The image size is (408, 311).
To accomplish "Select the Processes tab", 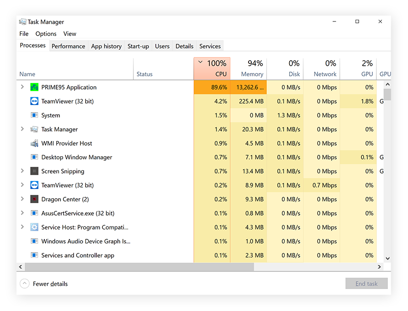I will (x=33, y=46).
